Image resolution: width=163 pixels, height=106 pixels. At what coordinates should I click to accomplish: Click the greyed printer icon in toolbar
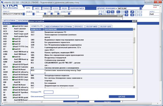click(100, 12)
